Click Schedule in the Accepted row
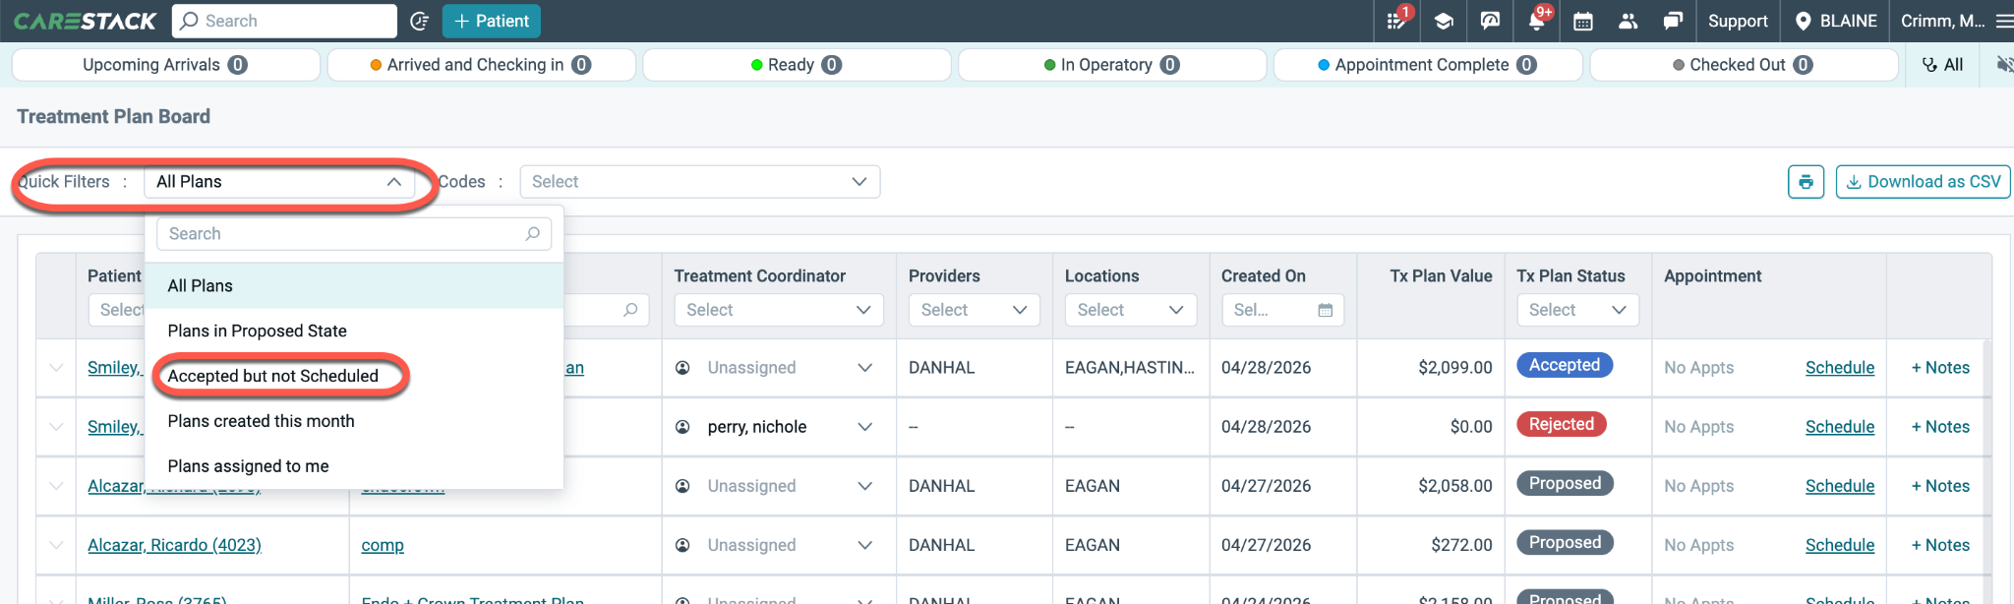The width and height of the screenshot is (2014, 604). [1840, 368]
